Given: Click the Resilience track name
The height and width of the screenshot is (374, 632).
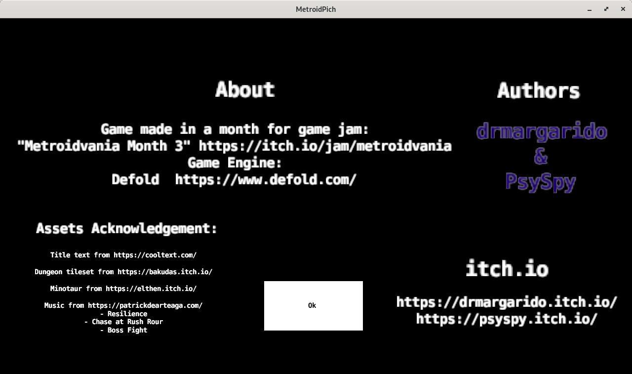Looking at the screenshot, I should (x=123, y=314).
